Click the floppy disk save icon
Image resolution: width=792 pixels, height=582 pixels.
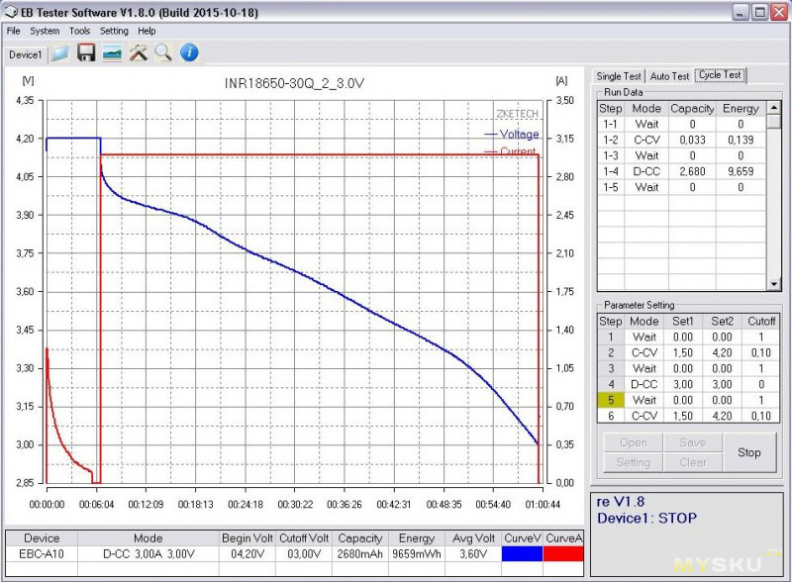(86, 53)
